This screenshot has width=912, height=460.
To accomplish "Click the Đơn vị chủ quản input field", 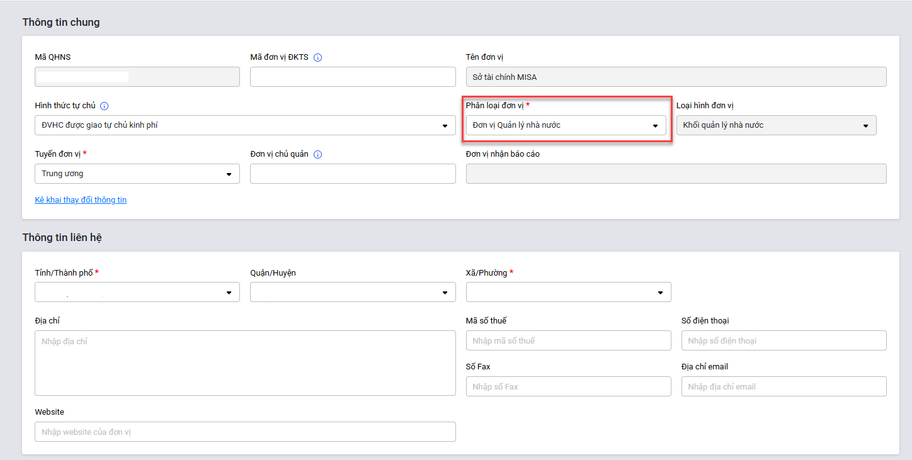I will tap(353, 174).
